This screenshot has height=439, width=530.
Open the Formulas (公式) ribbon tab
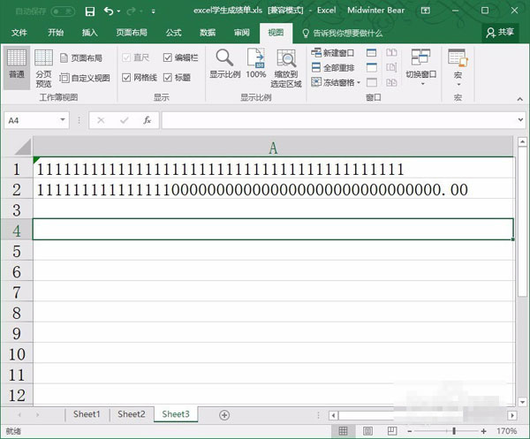pyautogui.click(x=173, y=33)
